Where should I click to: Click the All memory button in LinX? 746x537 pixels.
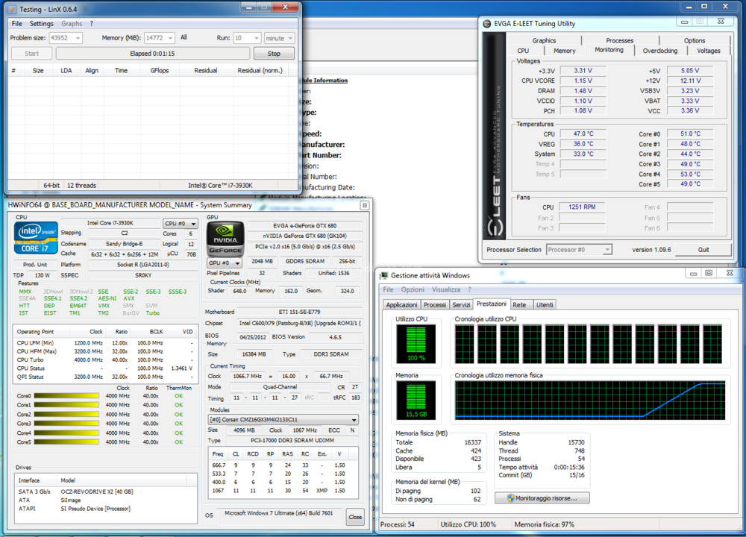184,37
